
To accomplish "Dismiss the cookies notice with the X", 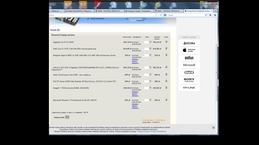I will point(213,128).
